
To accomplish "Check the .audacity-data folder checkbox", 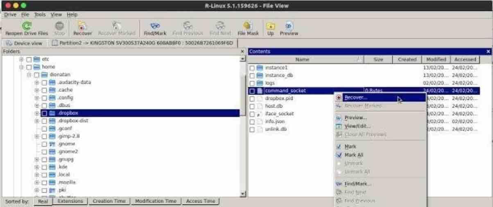I will pyautogui.click(x=44, y=82).
